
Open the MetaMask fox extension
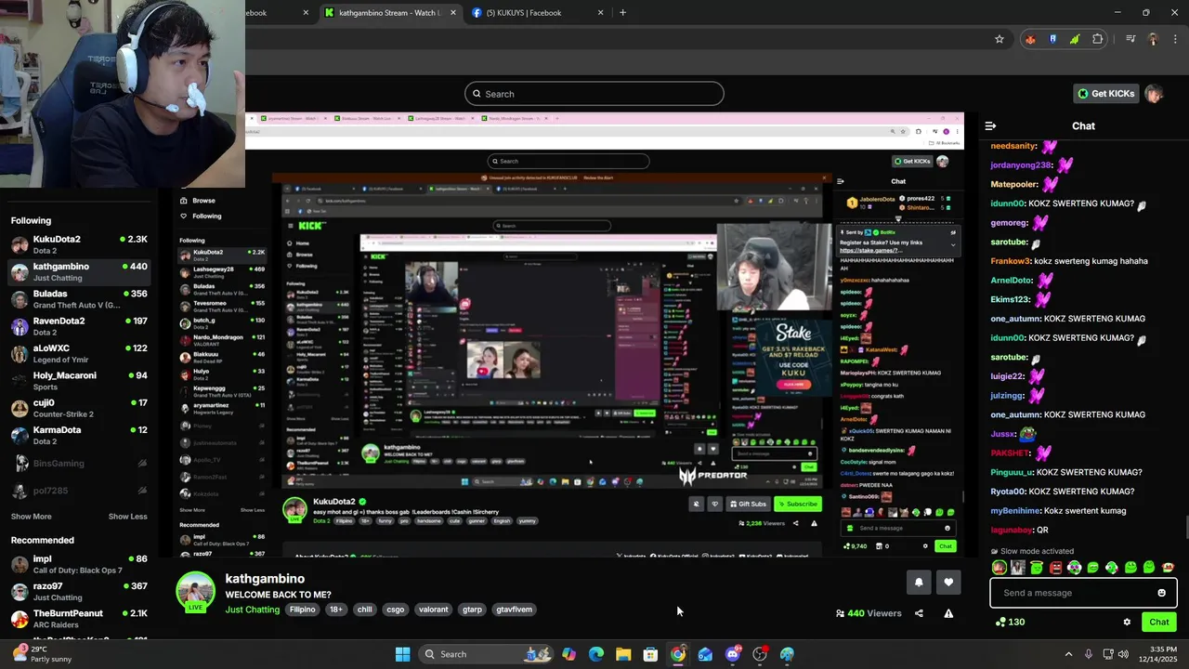(1030, 39)
